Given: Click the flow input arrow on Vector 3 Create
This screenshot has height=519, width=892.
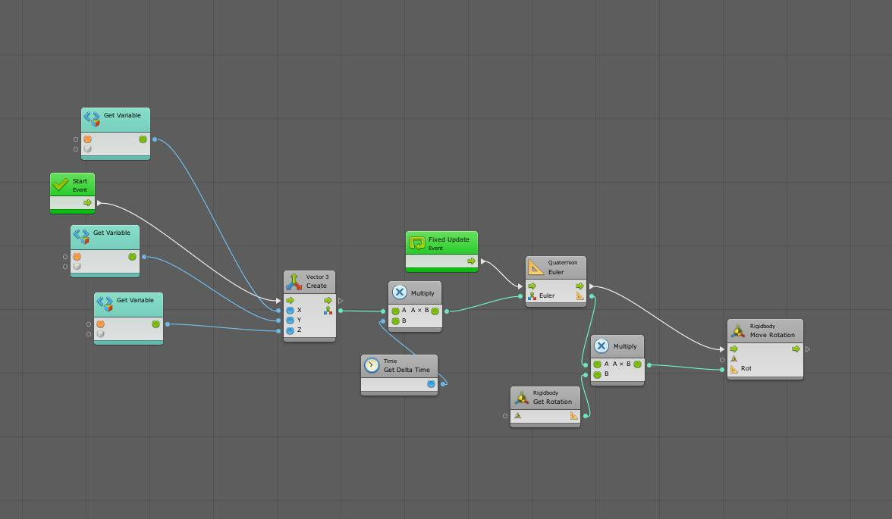Looking at the screenshot, I should (290, 300).
